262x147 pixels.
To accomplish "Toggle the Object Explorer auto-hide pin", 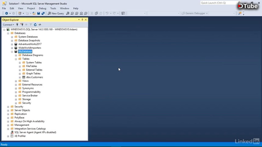I will point(82,20).
